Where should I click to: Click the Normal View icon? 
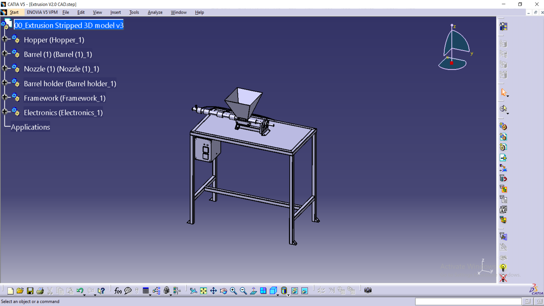click(253, 291)
